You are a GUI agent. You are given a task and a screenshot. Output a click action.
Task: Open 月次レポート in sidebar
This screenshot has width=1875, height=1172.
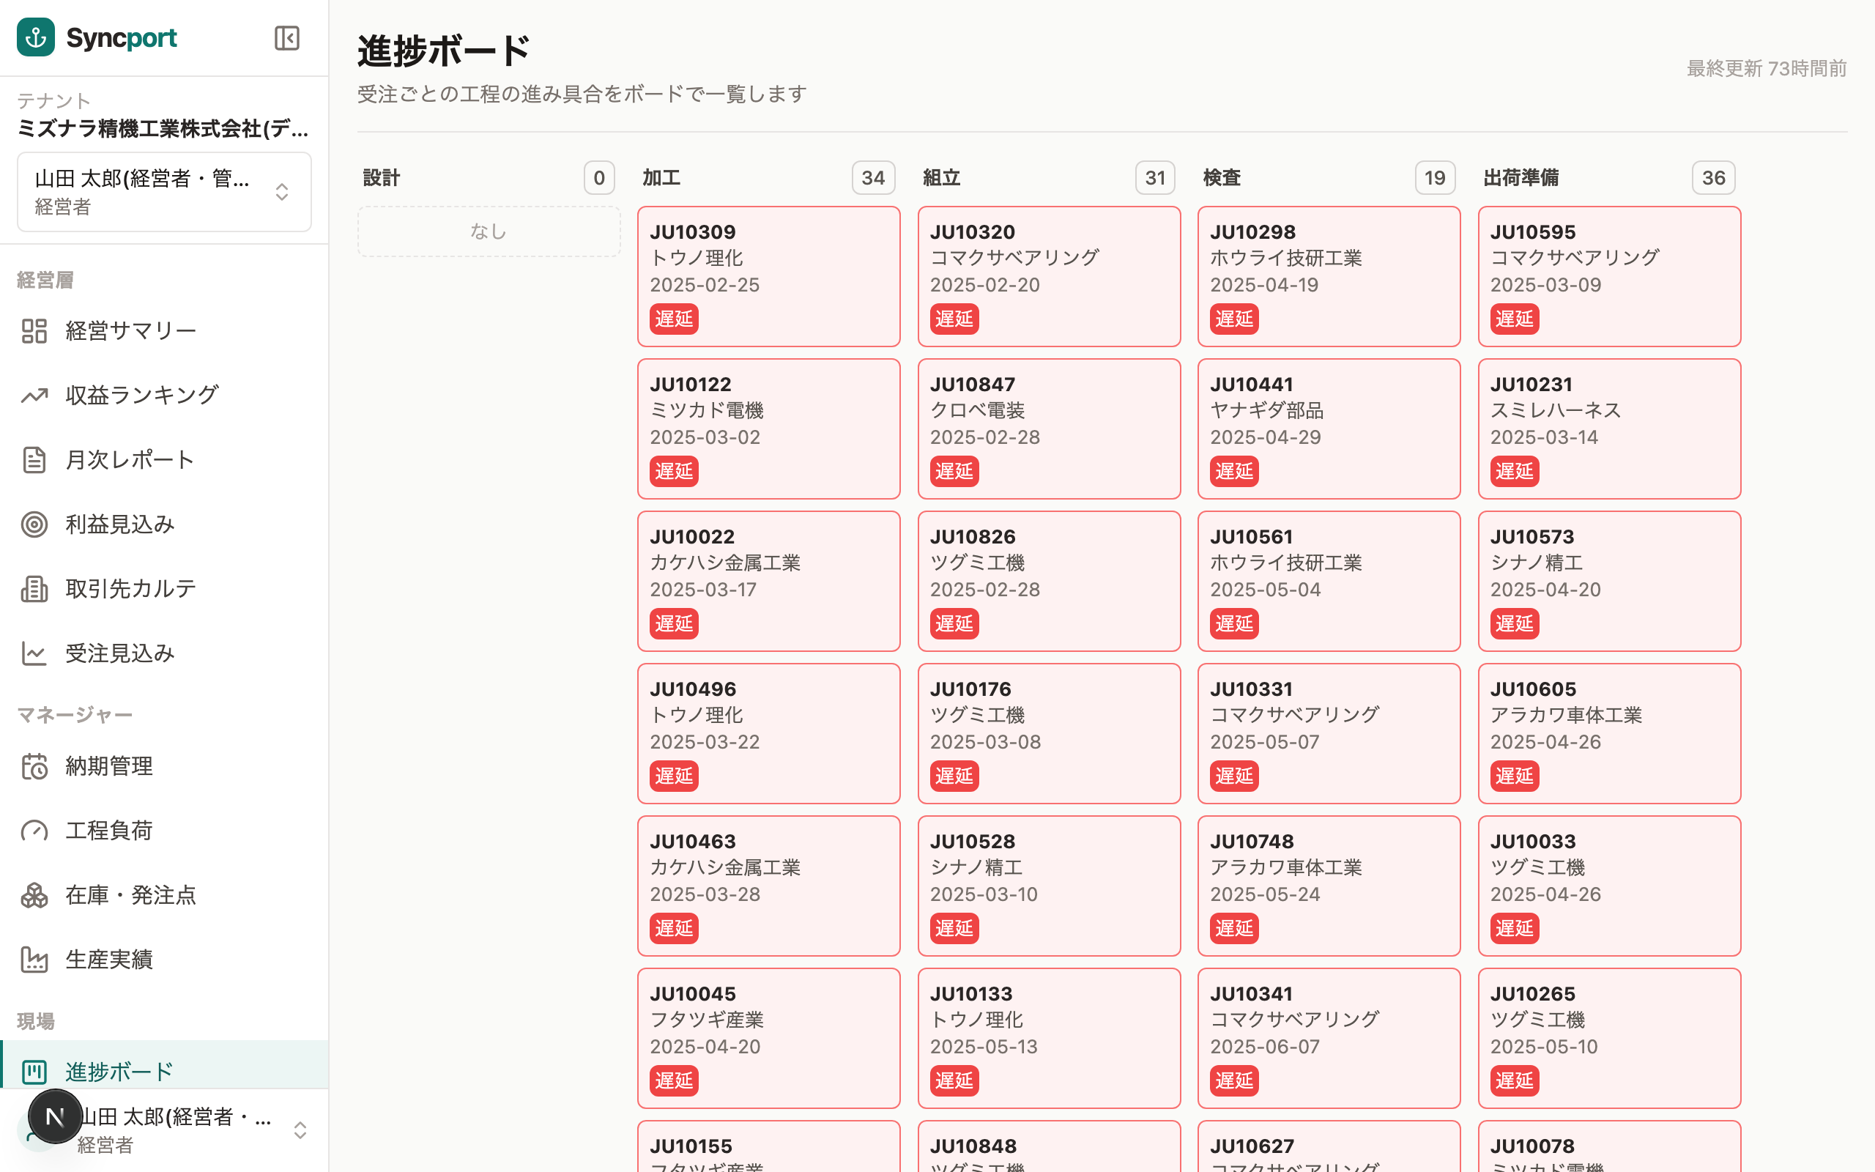tap(164, 460)
